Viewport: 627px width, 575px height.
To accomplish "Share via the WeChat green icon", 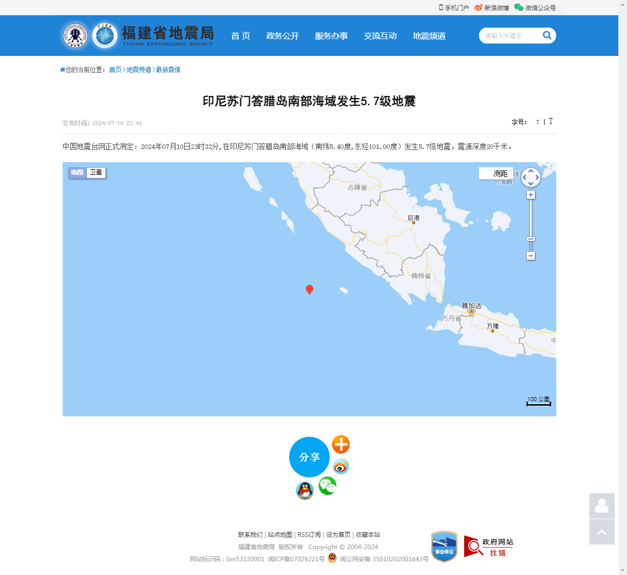I will pyautogui.click(x=327, y=486).
